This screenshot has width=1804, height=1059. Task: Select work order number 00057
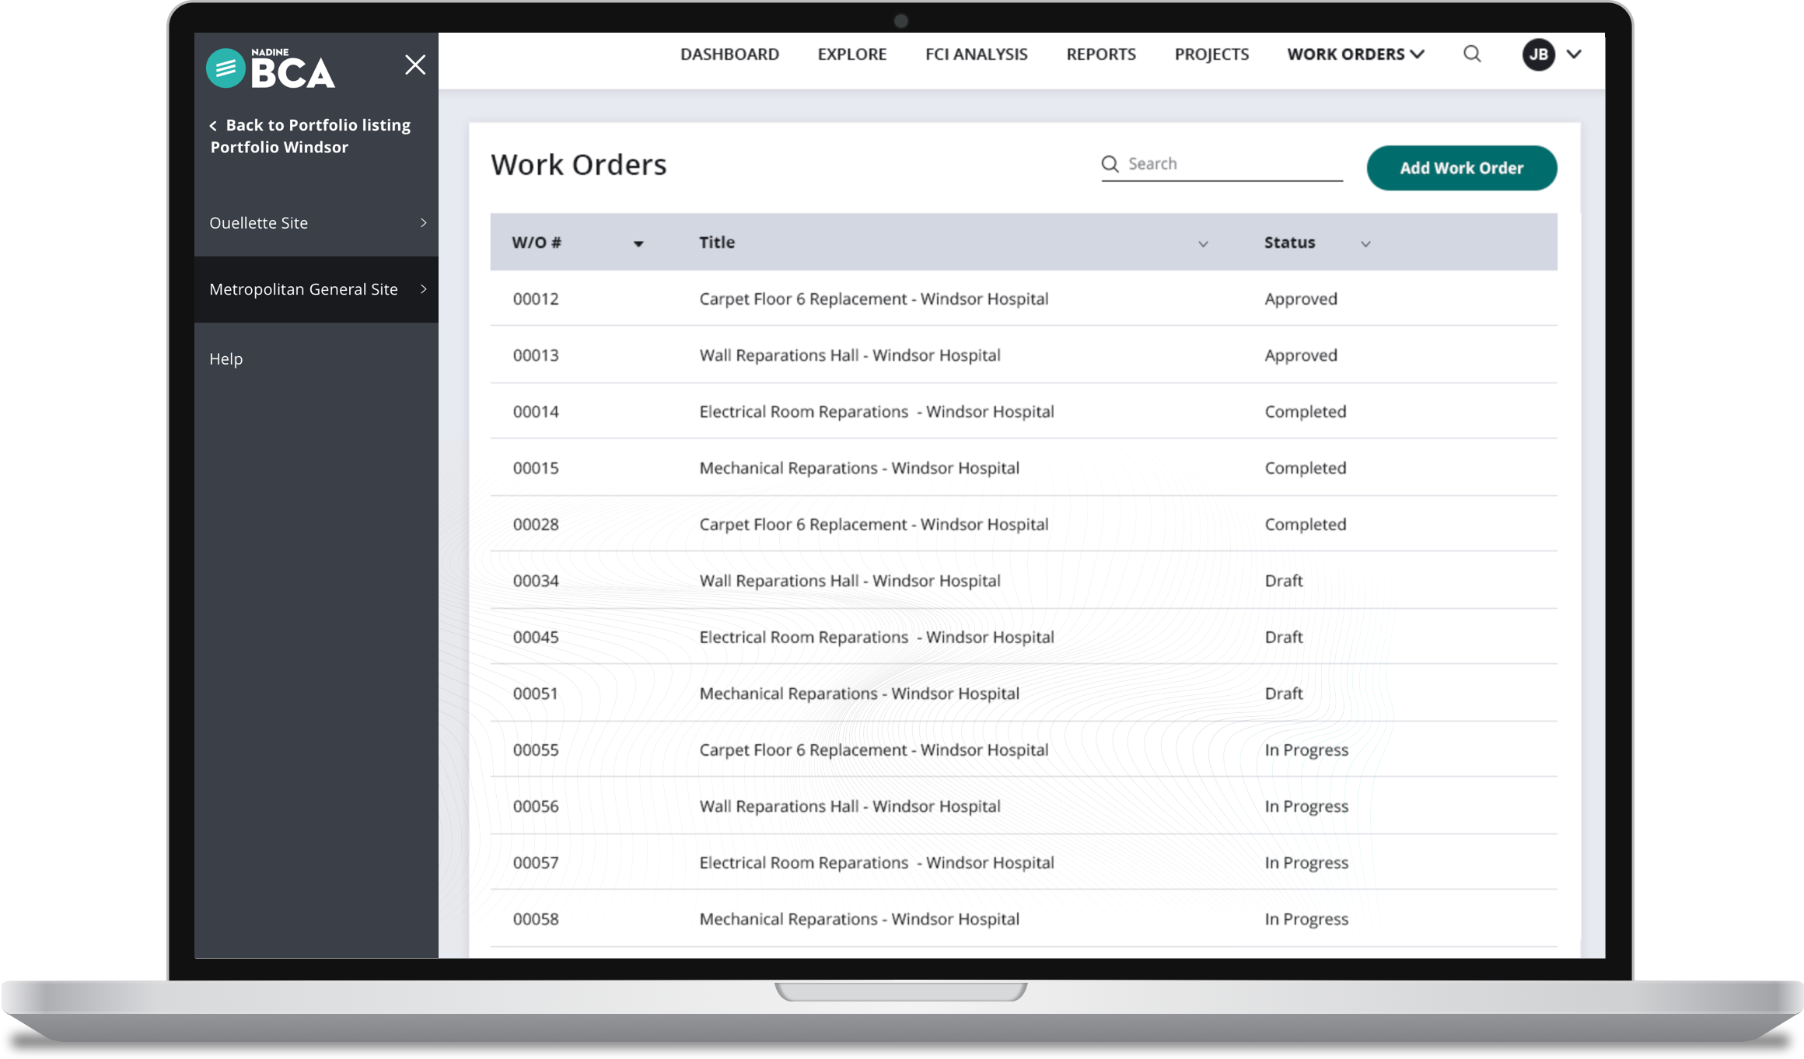(x=536, y=863)
